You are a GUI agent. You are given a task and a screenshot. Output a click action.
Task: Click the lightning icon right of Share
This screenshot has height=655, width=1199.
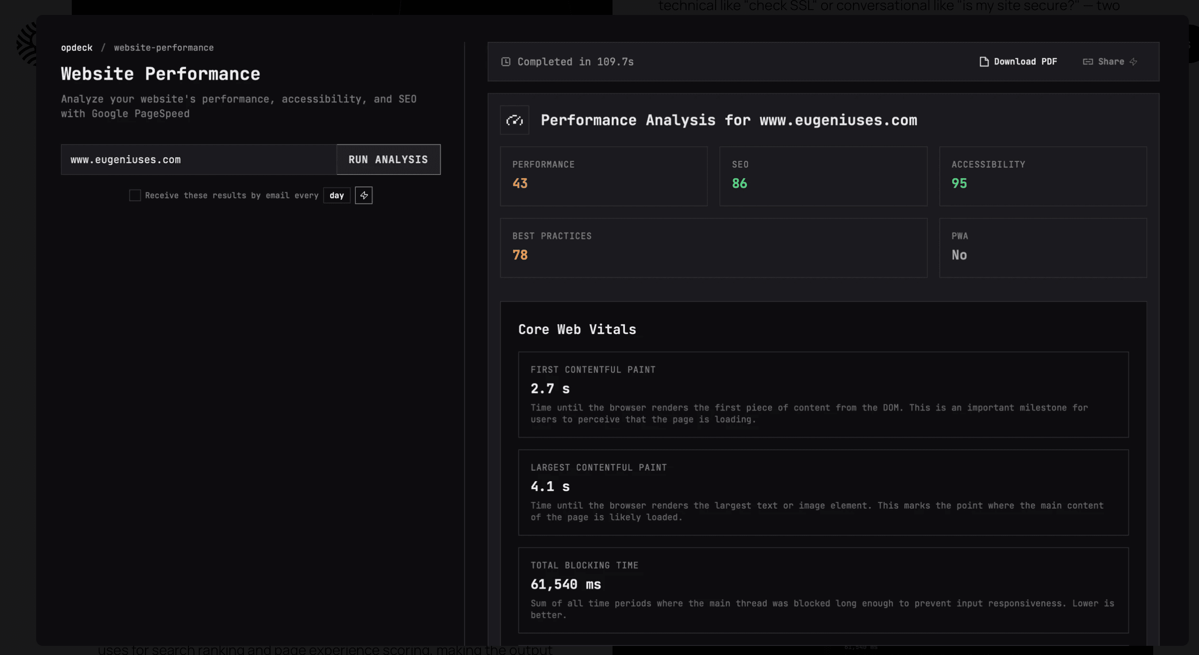1133,62
